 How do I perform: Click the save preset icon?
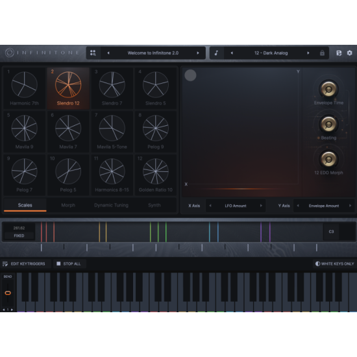tap(339, 53)
